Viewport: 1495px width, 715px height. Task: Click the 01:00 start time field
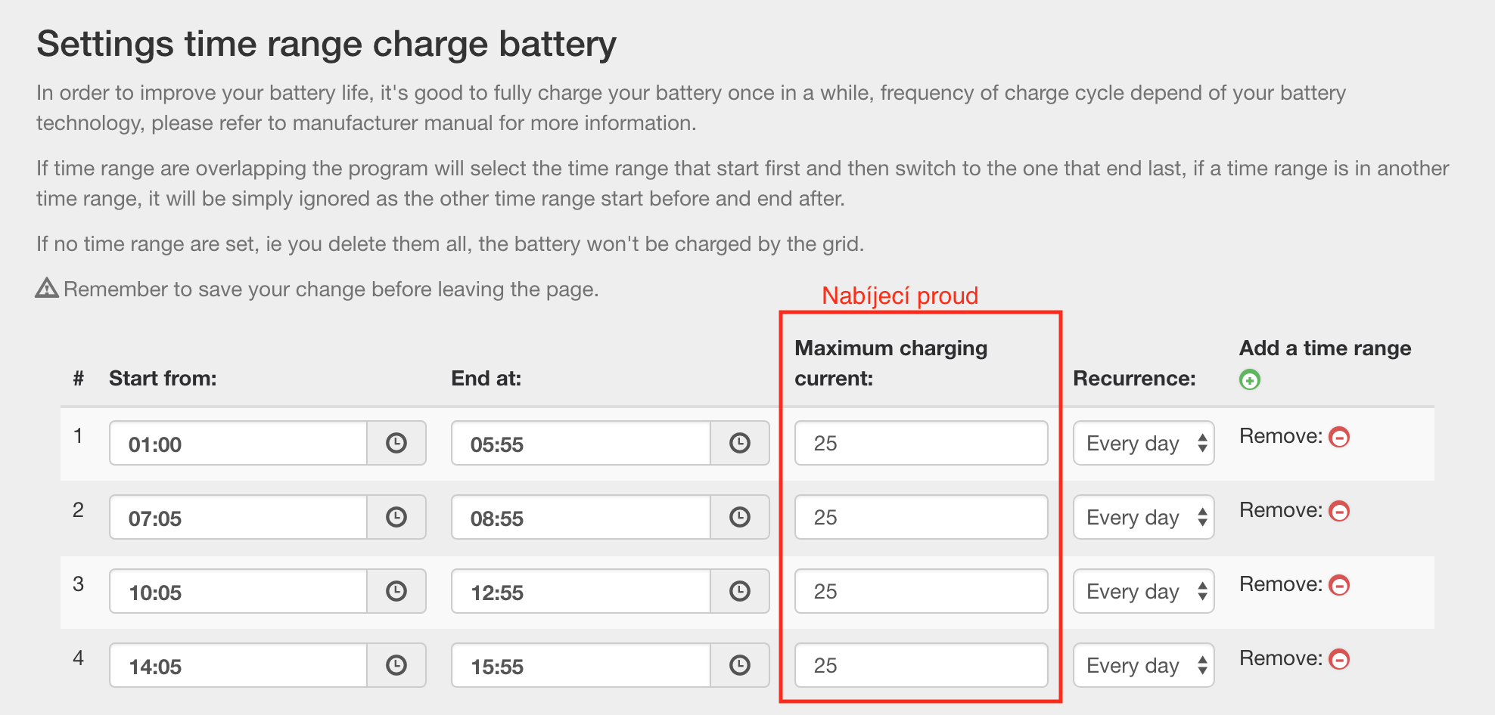[x=238, y=444]
